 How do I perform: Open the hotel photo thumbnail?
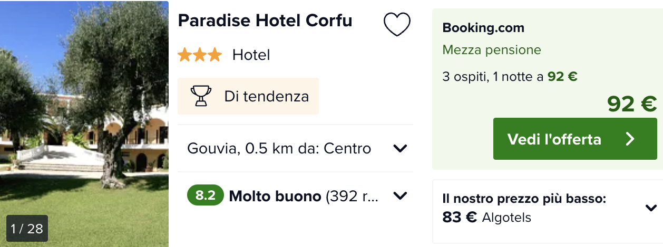84,116
